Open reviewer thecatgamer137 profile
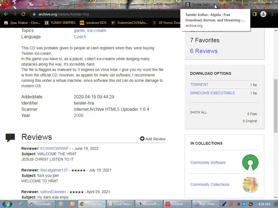Viewport: 278px width, 208px height. click(54, 170)
